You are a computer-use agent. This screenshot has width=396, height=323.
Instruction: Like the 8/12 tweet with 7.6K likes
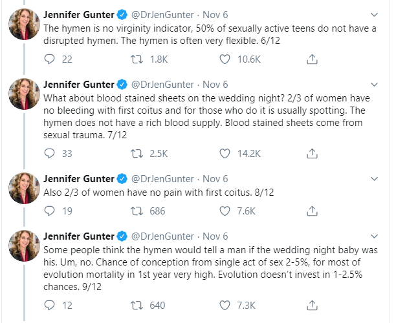click(225, 211)
